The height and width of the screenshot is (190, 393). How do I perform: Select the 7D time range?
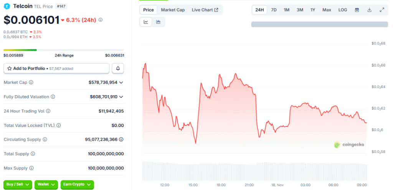click(x=274, y=10)
